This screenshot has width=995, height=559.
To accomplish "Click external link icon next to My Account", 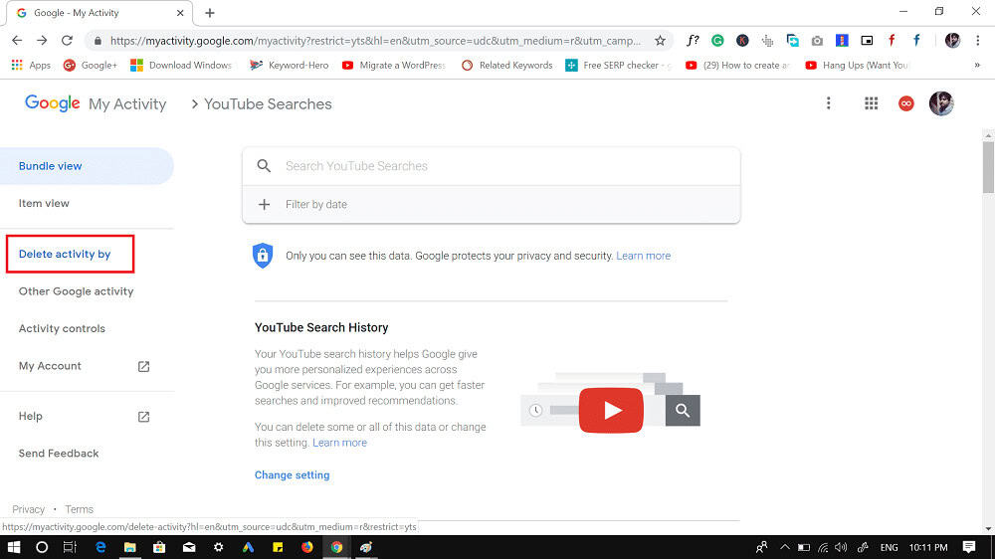I will pos(144,366).
